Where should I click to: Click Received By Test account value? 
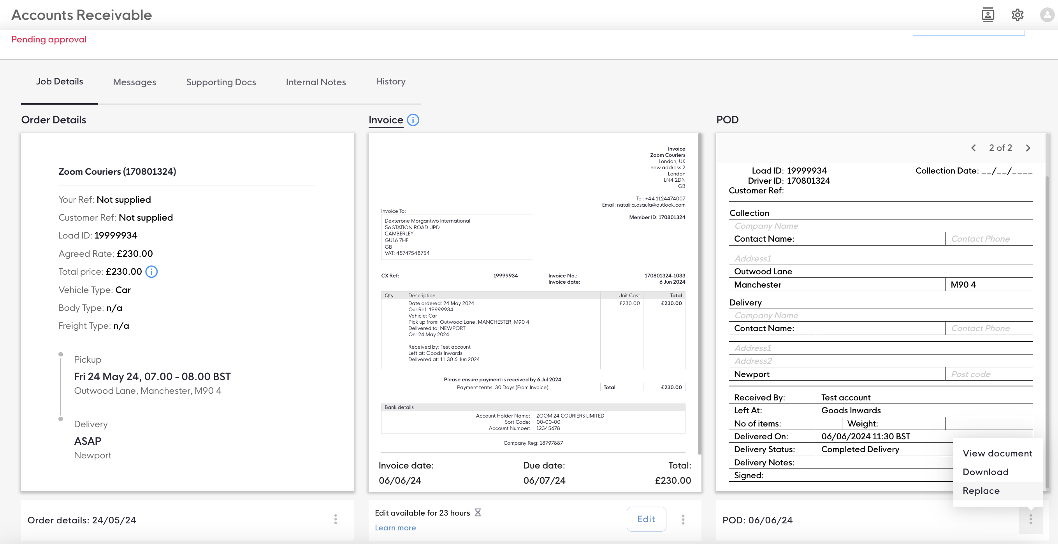(x=846, y=397)
